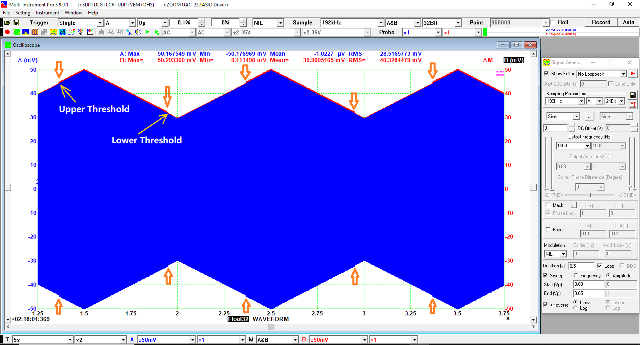Open the Data Logger wave icon
The height and width of the screenshot is (345, 640).
(x=72, y=32)
